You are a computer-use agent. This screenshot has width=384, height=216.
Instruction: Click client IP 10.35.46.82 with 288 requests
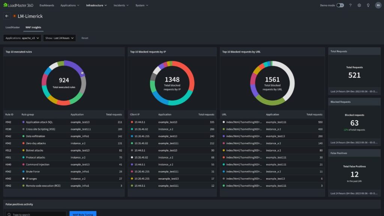(141, 129)
